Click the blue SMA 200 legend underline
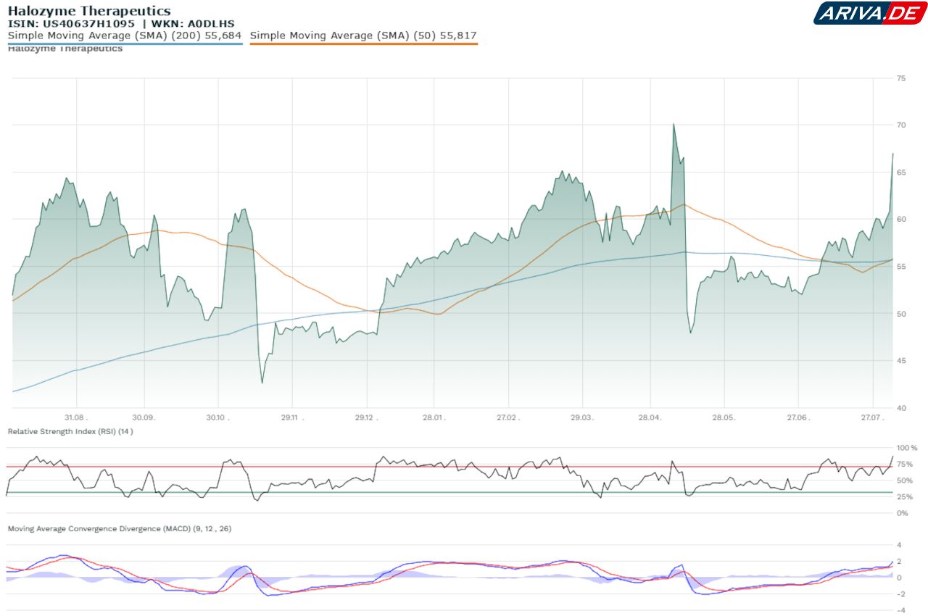The image size is (928, 616). point(125,43)
